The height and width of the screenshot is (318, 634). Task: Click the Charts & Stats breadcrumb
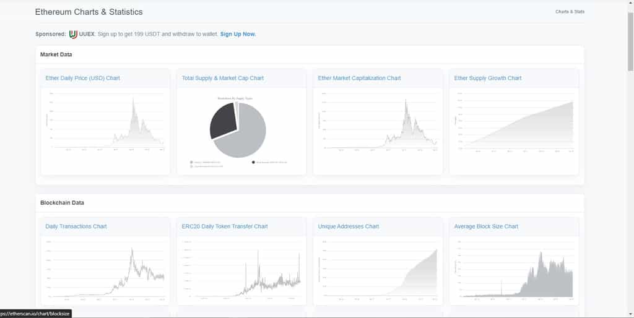pos(570,12)
